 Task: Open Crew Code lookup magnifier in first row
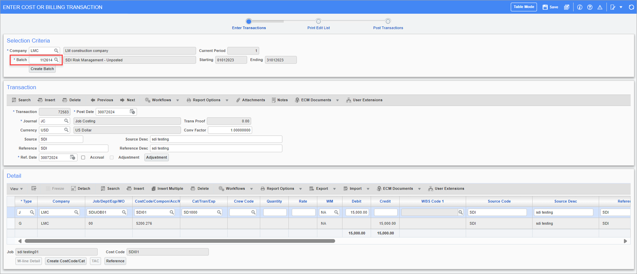click(x=253, y=212)
